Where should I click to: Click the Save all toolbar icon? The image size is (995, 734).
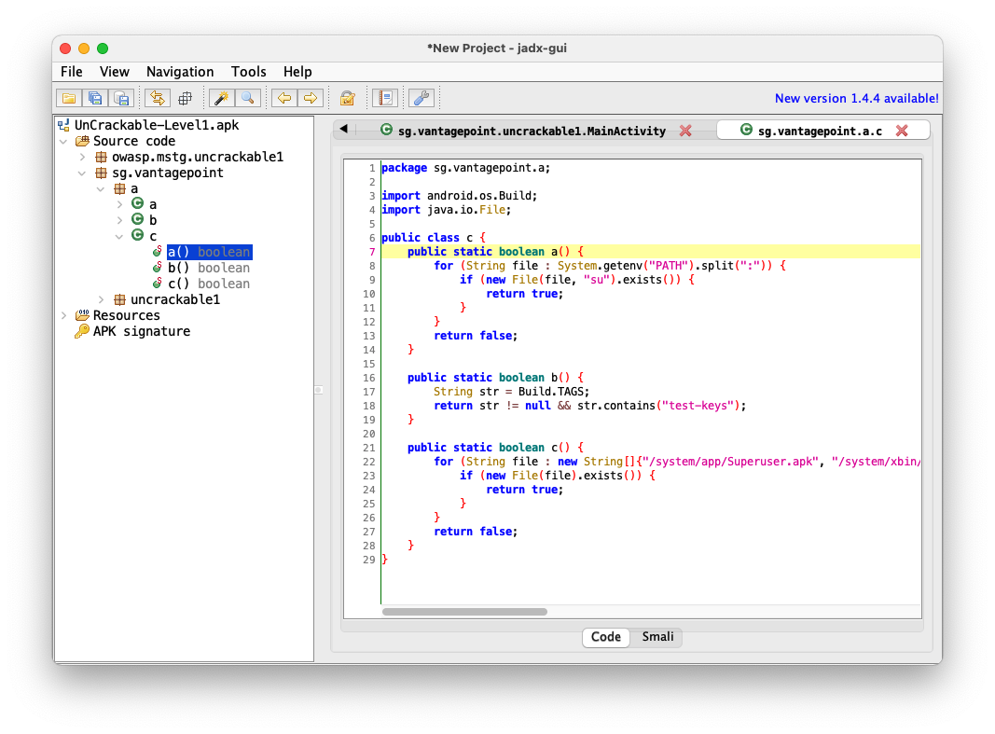(x=94, y=98)
